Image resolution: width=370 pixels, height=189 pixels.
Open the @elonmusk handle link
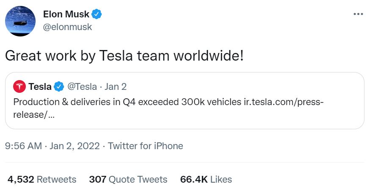tap(67, 27)
